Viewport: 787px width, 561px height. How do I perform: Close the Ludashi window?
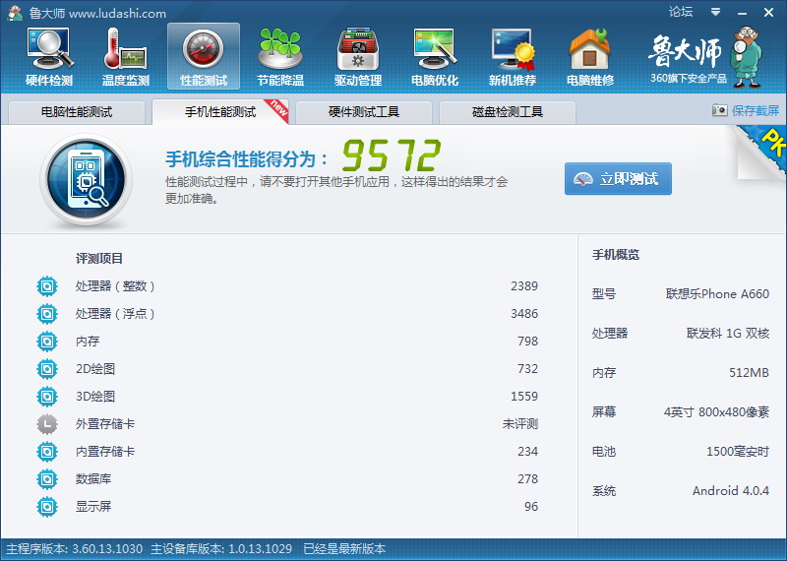768,13
